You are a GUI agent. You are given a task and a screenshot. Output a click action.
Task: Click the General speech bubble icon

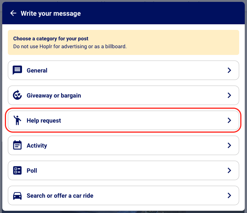[17, 70]
